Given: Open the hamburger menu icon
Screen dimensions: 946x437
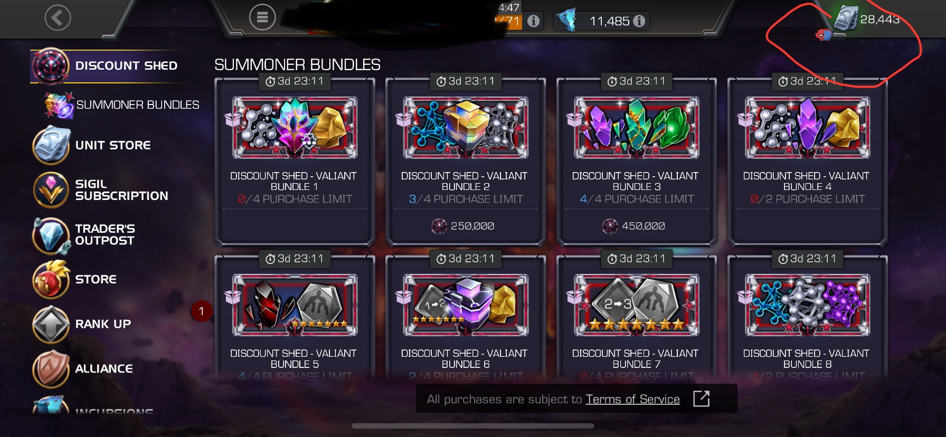Looking at the screenshot, I should coord(262,17).
